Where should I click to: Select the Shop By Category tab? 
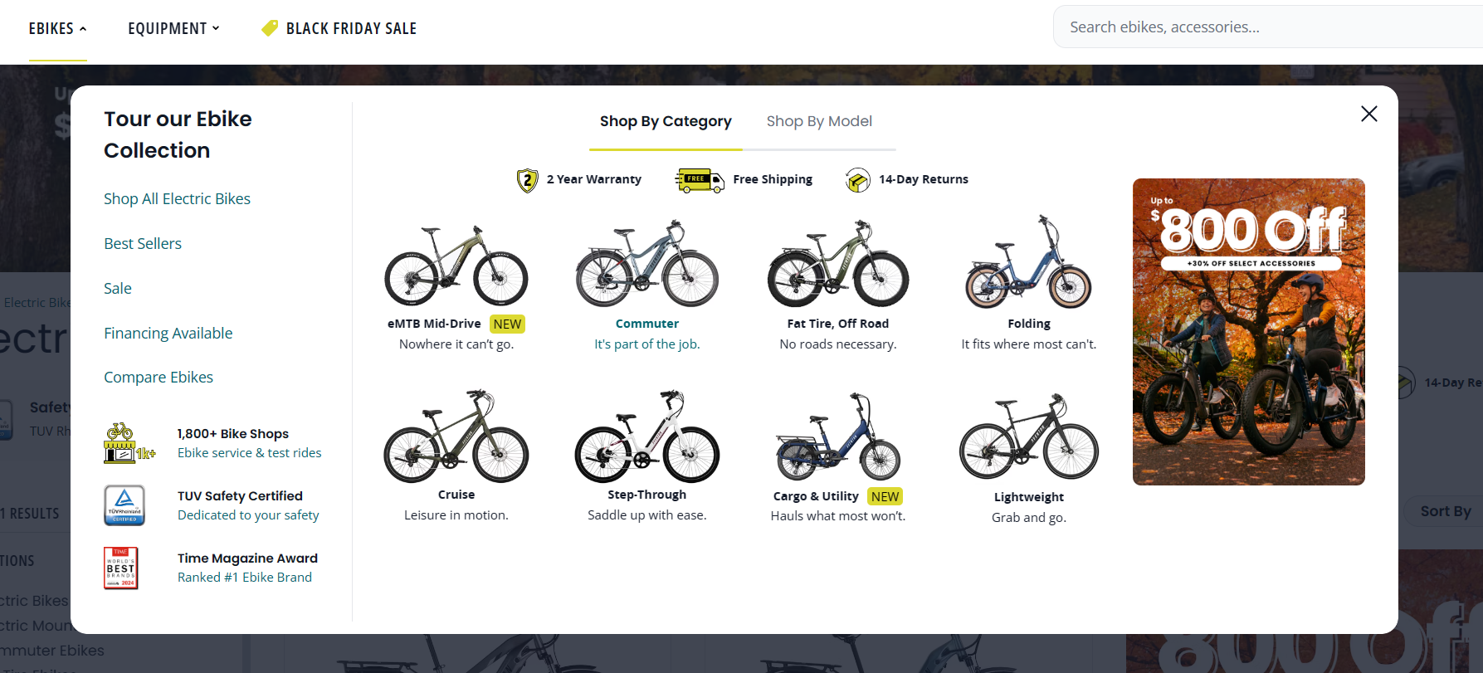click(x=666, y=121)
